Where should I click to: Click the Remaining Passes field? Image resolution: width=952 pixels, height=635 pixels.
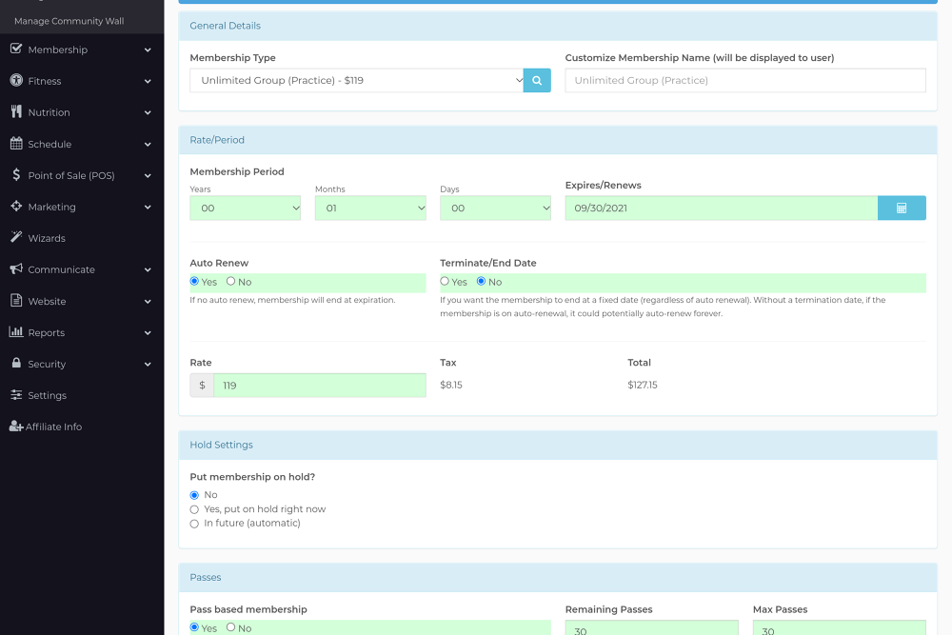click(651, 627)
